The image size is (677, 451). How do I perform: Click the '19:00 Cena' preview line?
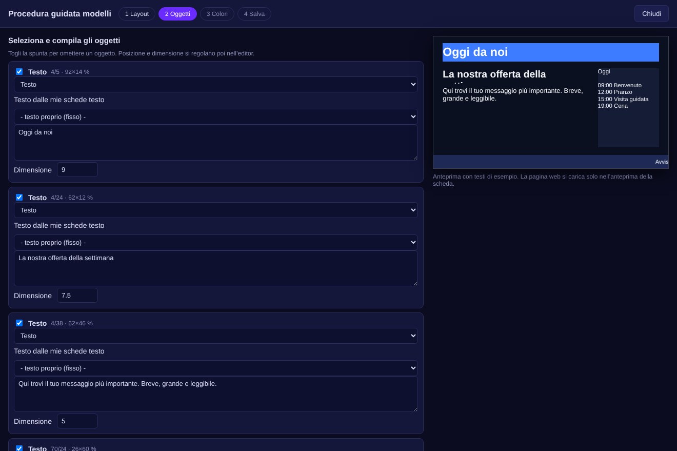tap(612, 106)
